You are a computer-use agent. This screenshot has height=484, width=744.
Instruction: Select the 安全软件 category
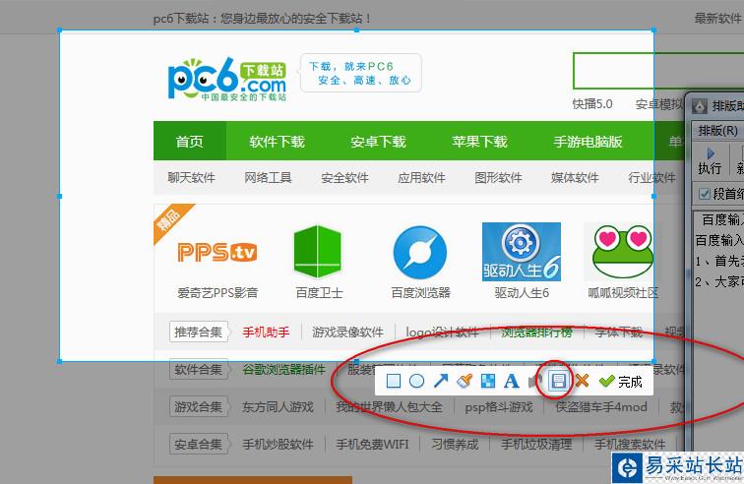345,178
